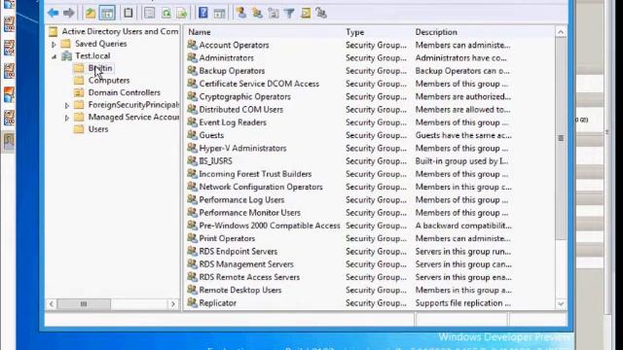Click the tree pane's left scroll arrow

[52, 304]
